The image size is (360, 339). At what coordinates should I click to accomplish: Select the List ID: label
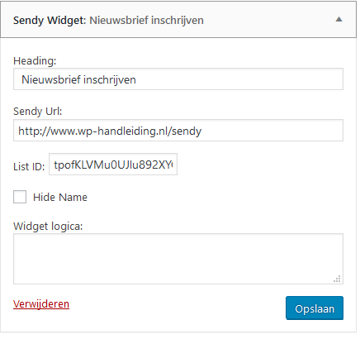(x=29, y=166)
